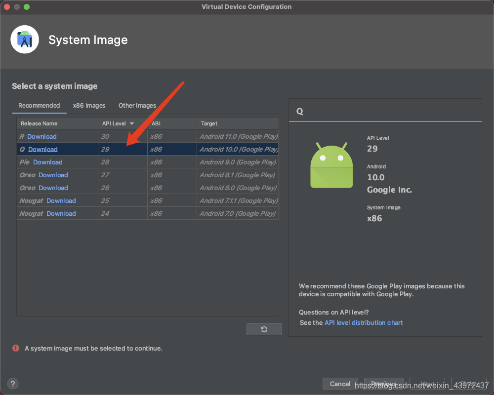
Task: Switch to the Recommended tab
Action: click(39, 106)
